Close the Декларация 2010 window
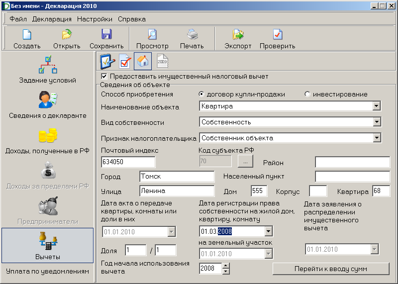398x284 pixels. [x=391, y=6]
